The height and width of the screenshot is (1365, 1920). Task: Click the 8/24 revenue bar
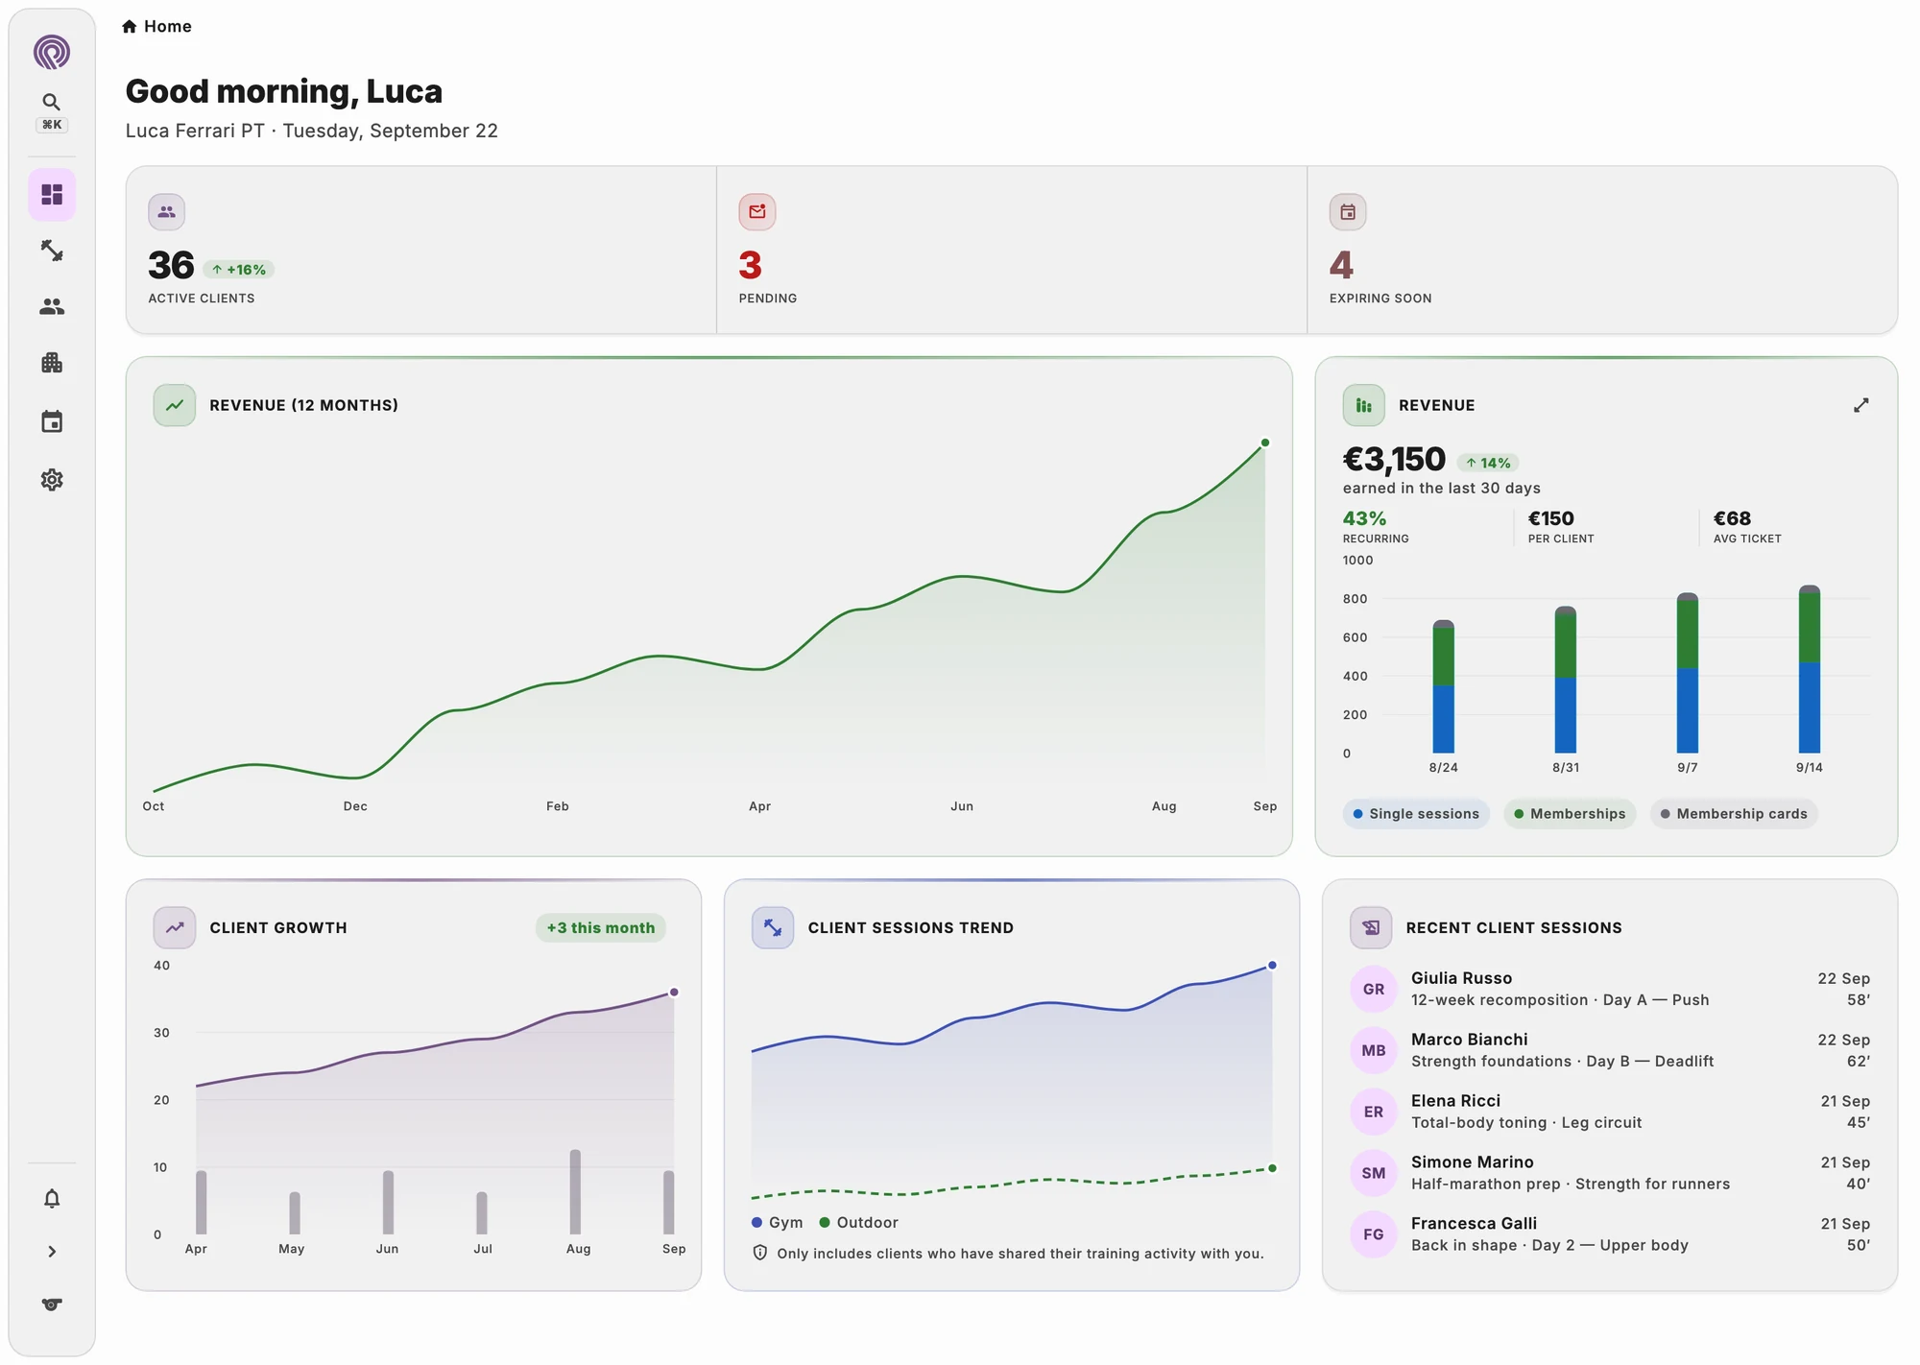point(1443,686)
